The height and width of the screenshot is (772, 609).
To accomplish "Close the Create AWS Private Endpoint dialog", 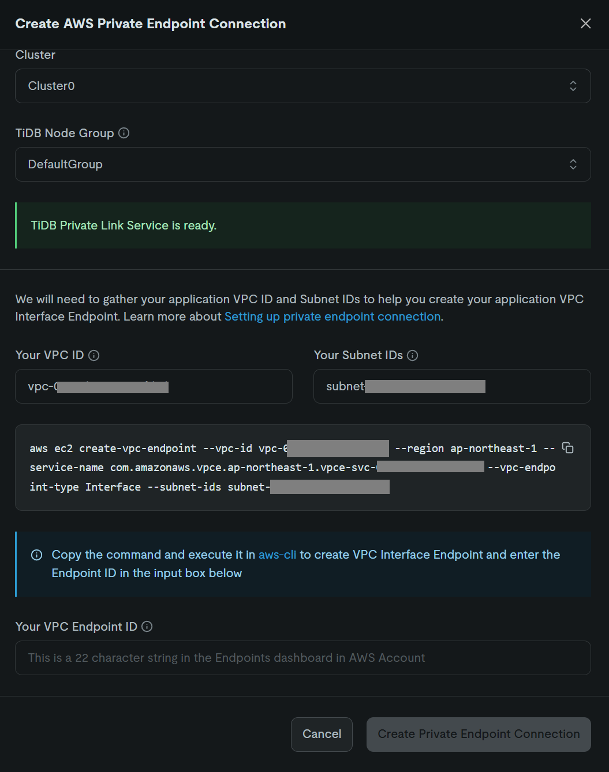I will point(585,24).
